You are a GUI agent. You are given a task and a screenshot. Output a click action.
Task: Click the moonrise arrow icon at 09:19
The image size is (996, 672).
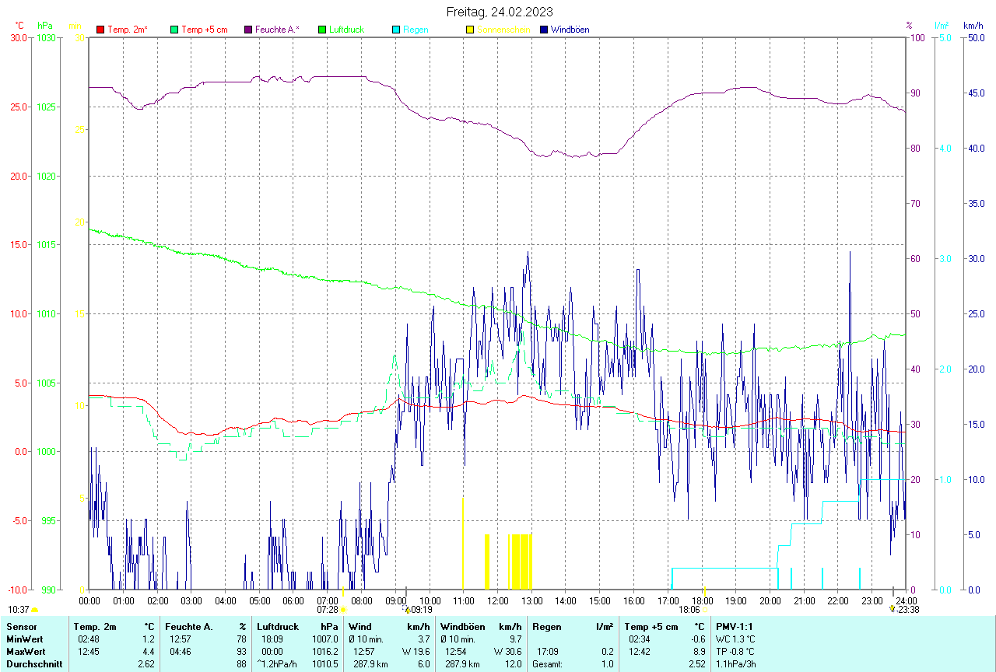pyautogui.click(x=407, y=610)
